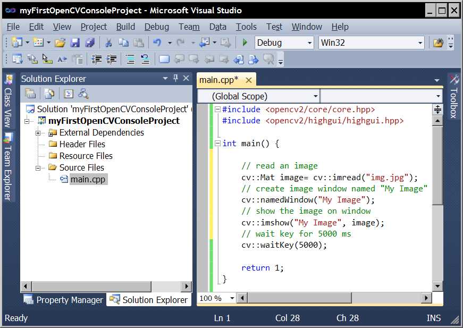
Task: Click the Increase Line Indent icon
Action: coord(111,60)
